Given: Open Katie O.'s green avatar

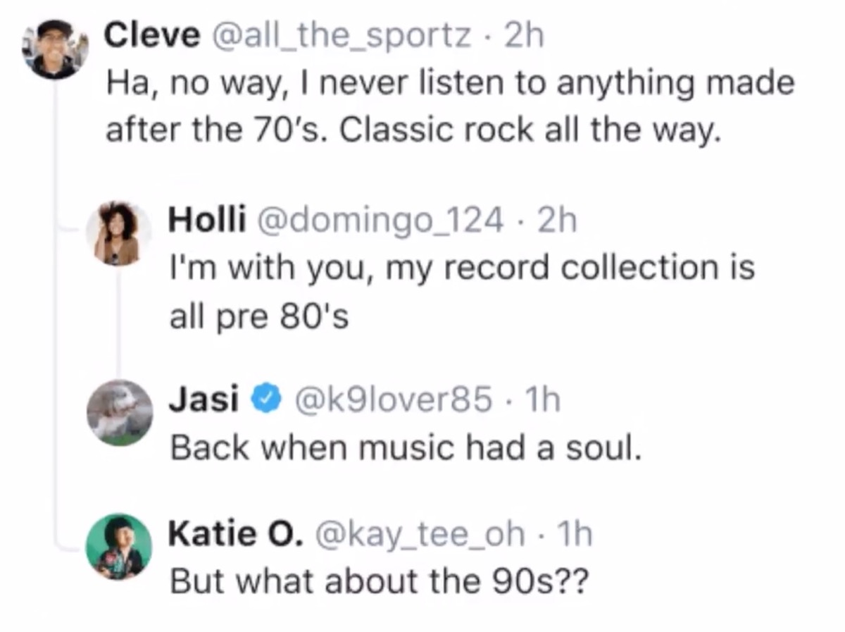Looking at the screenshot, I should [118, 547].
